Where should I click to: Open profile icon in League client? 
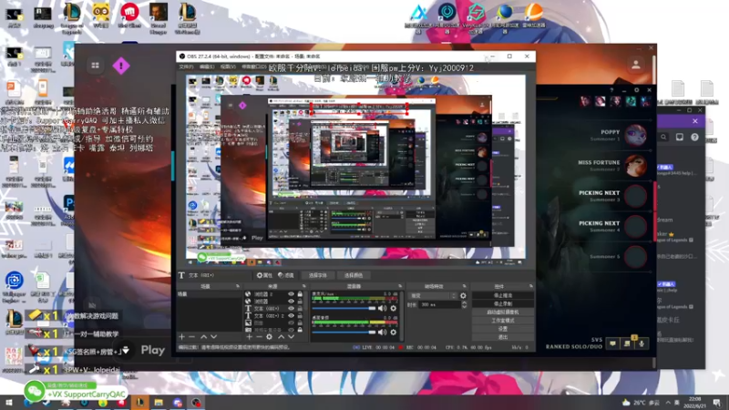click(635, 65)
